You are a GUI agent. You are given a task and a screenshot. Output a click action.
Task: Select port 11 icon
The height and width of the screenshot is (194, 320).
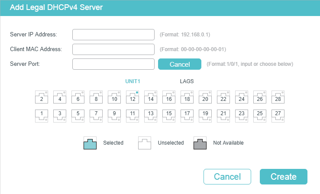(133, 116)
